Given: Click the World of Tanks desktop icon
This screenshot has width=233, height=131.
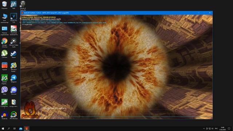Looking at the screenshot, I should coord(23,6).
